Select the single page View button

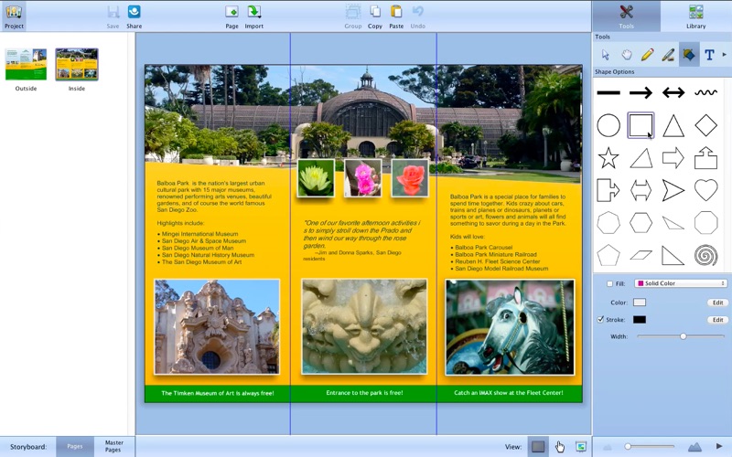tap(538, 447)
